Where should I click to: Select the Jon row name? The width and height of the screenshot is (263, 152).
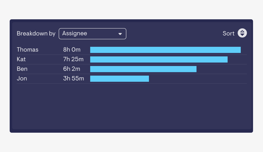(x=22, y=78)
